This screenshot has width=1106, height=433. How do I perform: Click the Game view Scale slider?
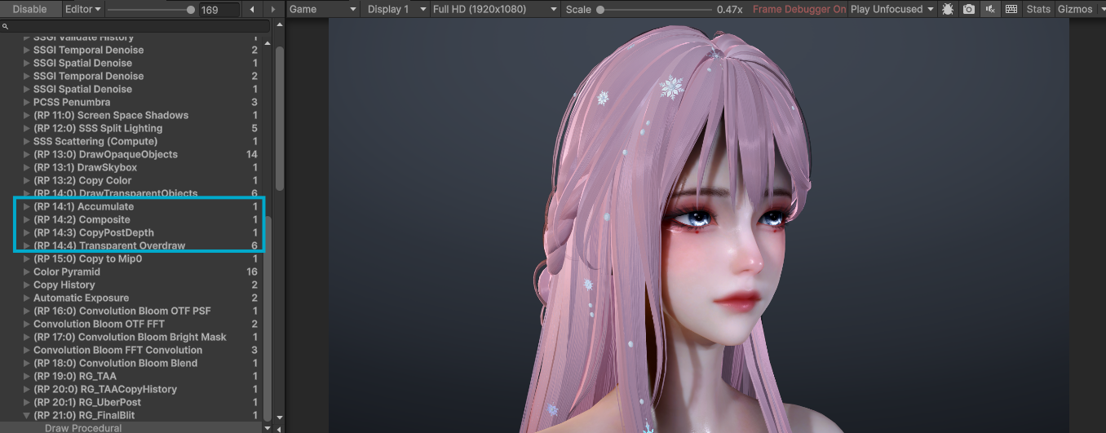tap(653, 10)
